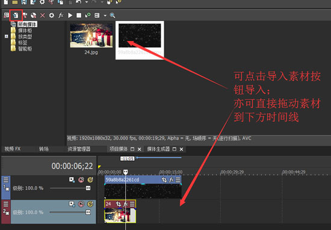Mute video track 2

[x=81, y=204]
